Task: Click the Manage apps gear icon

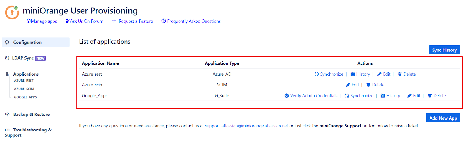Action: (x=28, y=21)
